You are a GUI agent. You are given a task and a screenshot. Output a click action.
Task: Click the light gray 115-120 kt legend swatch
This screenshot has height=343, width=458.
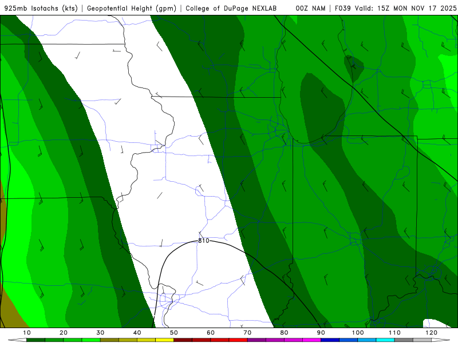tap(422, 340)
